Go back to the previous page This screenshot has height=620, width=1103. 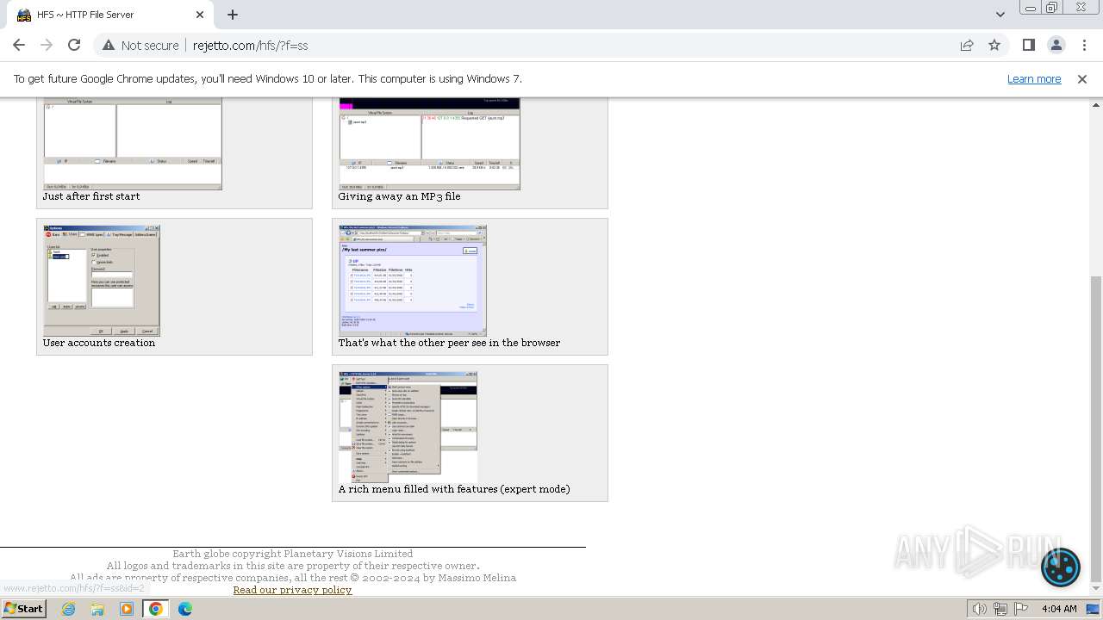point(19,45)
